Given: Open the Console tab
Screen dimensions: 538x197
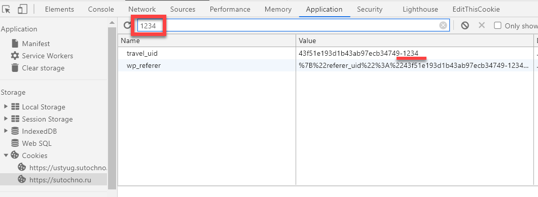Looking at the screenshot, I should 101,9.
